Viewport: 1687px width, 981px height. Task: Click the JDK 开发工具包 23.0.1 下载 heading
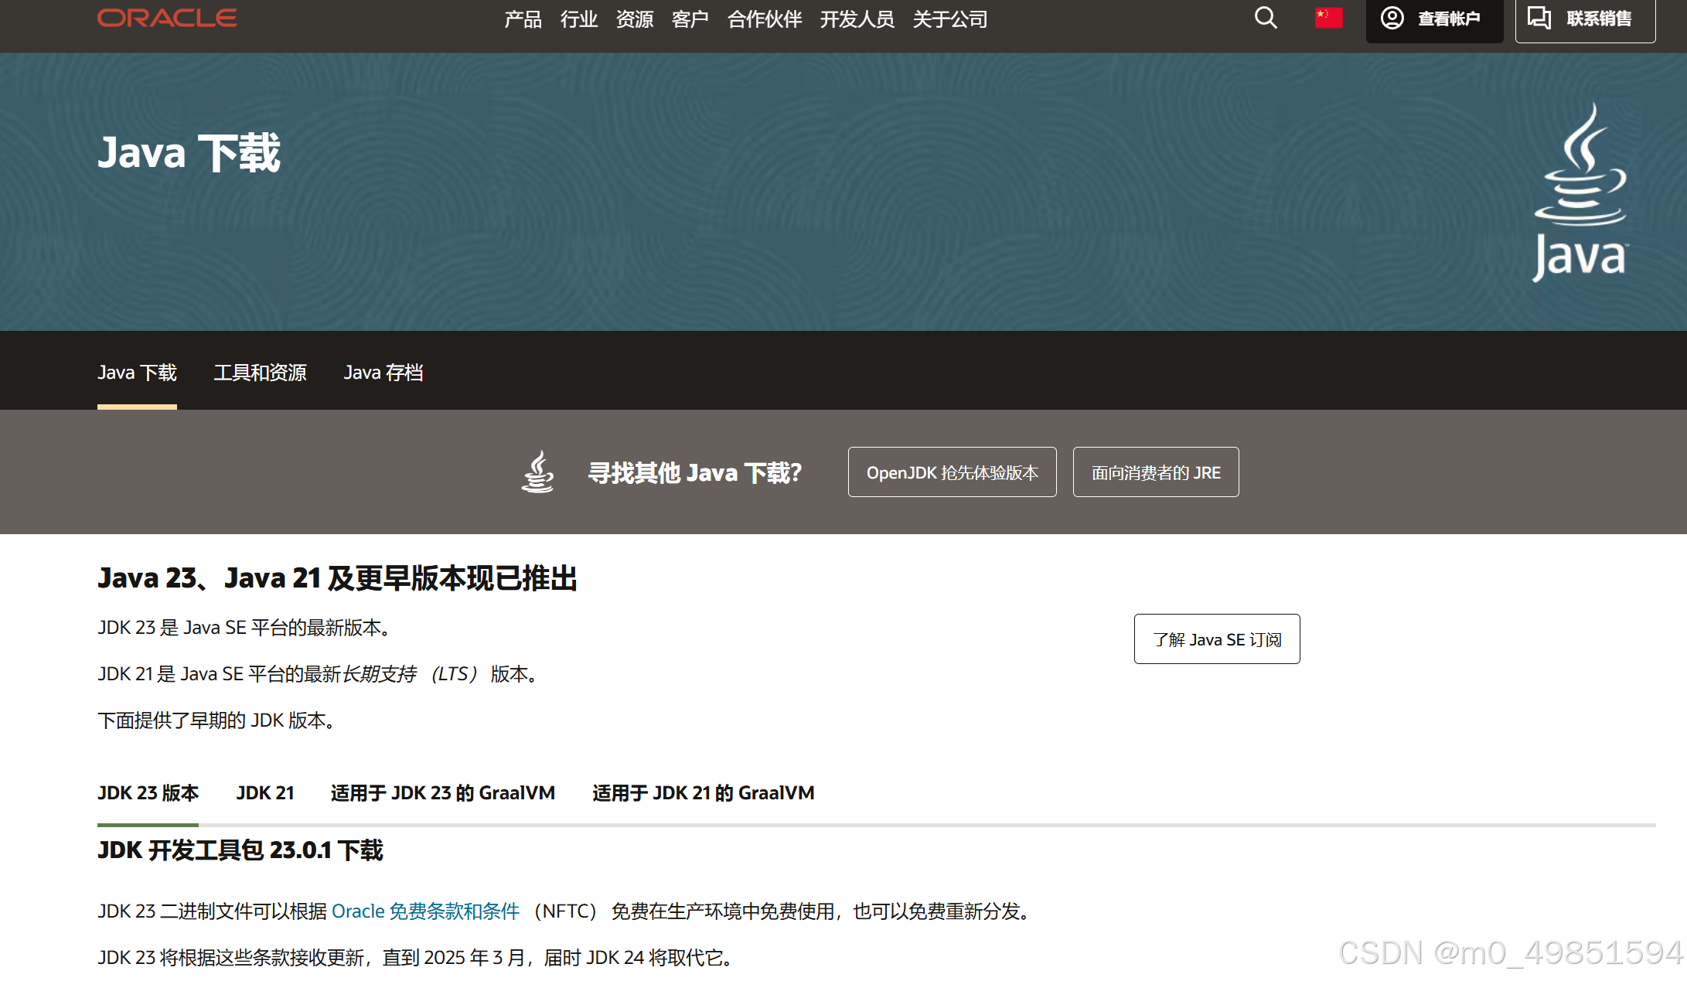pos(240,850)
